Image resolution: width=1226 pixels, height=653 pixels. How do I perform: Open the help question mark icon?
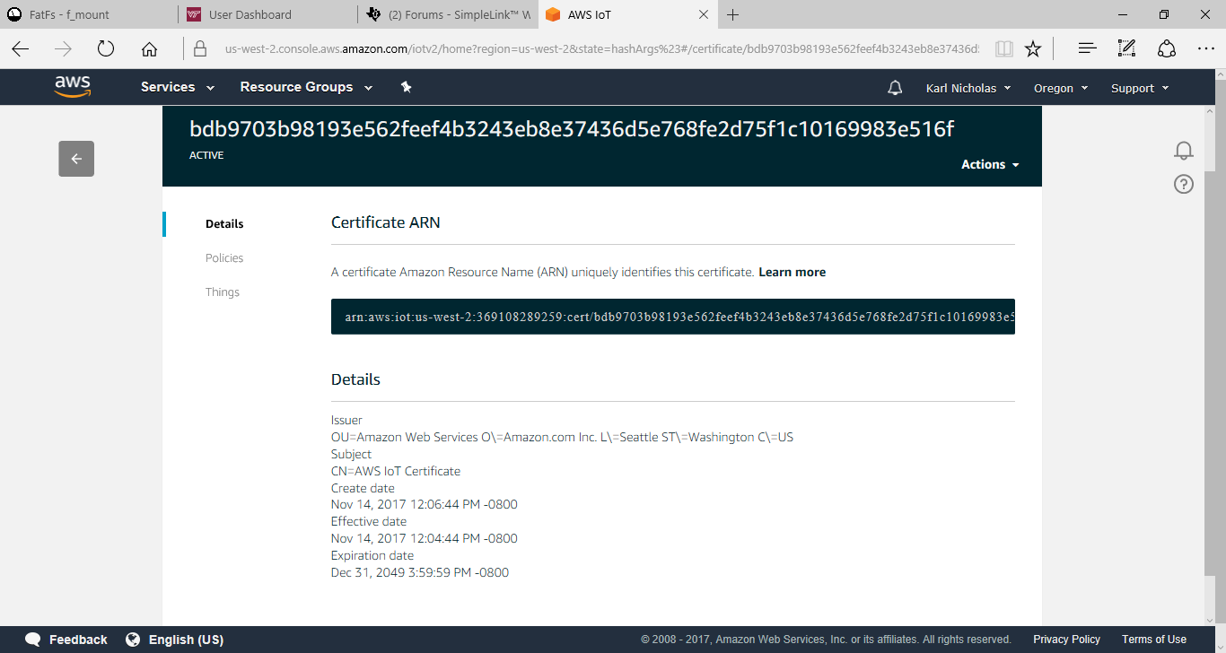coord(1184,185)
